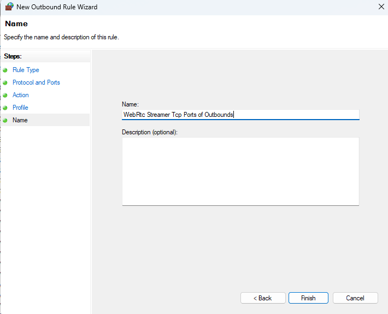This screenshot has height=314, width=388.
Task: Click the green bullet beside Profile step
Action: 5,108
